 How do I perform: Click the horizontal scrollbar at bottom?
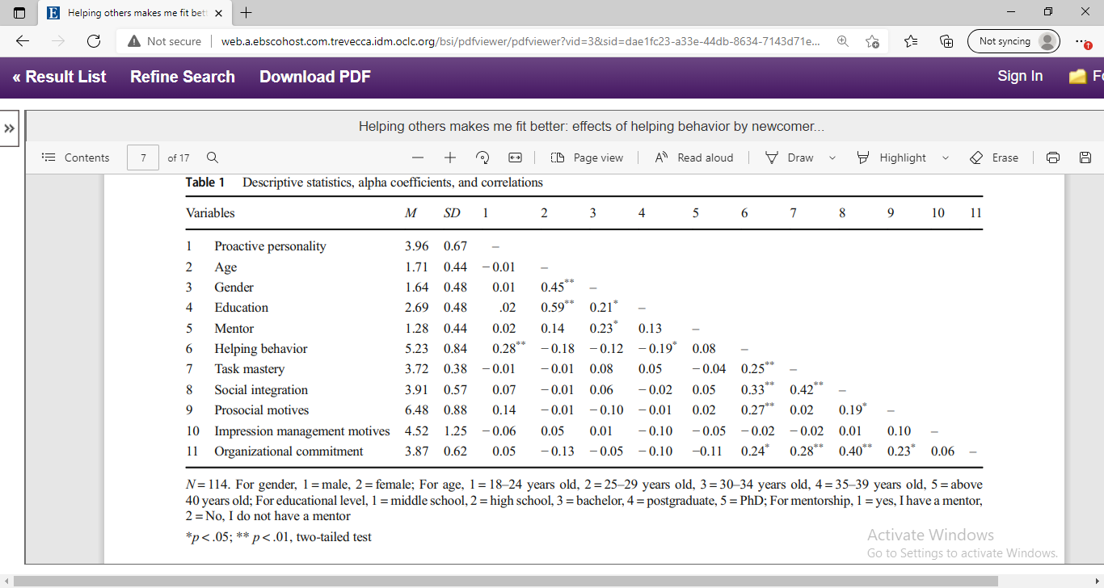[506, 581]
